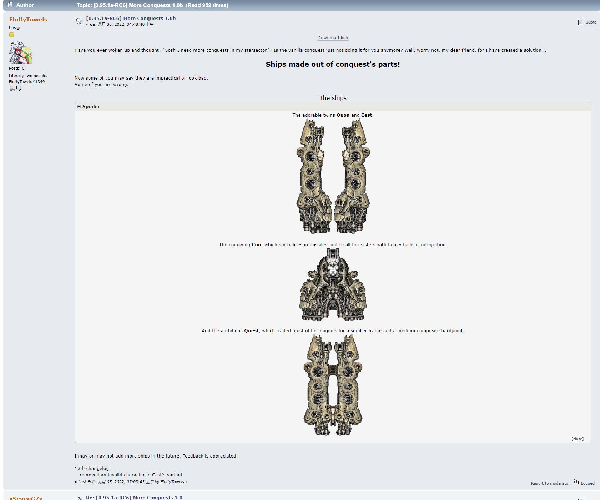This screenshot has height=500, width=601.
Task: Open the Download link
Action: [x=333, y=38]
